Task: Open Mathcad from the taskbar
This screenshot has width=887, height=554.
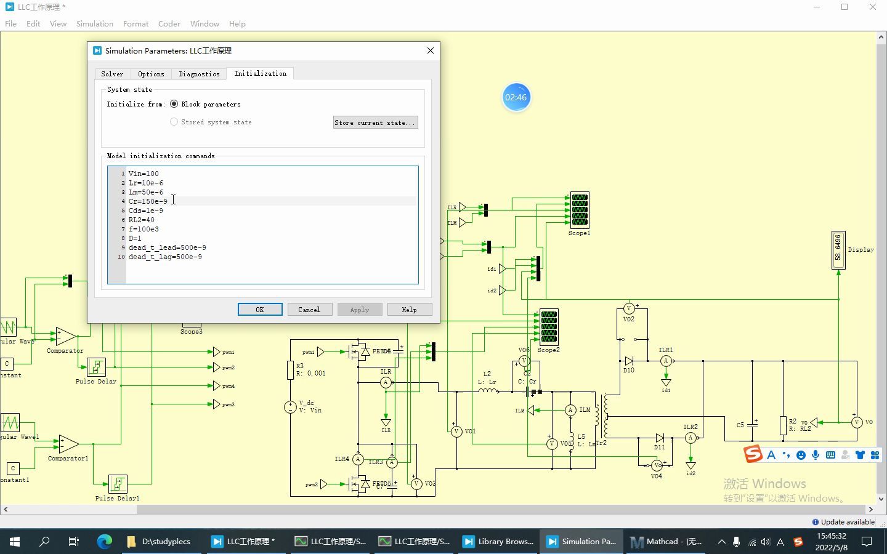Action: pos(666,542)
